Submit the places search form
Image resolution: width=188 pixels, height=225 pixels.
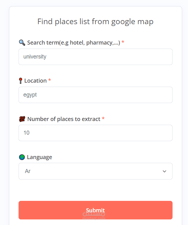click(96, 210)
